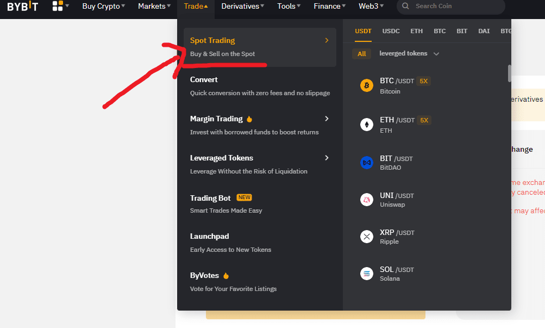
Task: Click the Ripple XRP coin icon
Action: [x=366, y=237]
